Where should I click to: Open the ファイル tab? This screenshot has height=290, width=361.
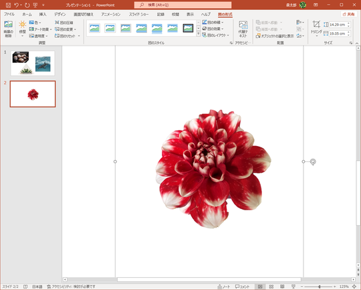click(9, 14)
